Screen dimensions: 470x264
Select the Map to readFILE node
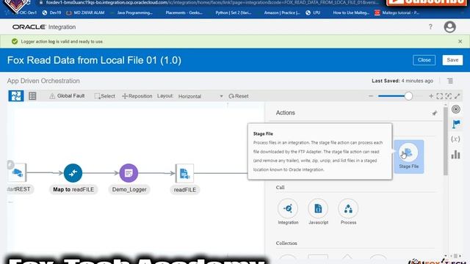pyautogui.click(x=73, y=173)
